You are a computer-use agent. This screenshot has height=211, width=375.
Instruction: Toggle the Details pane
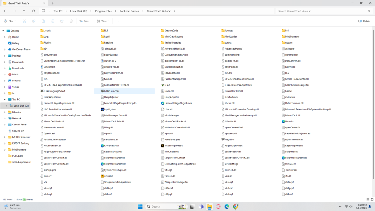(364, 21)
